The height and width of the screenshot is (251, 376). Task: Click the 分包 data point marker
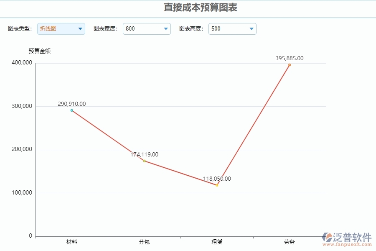[144, 160]
